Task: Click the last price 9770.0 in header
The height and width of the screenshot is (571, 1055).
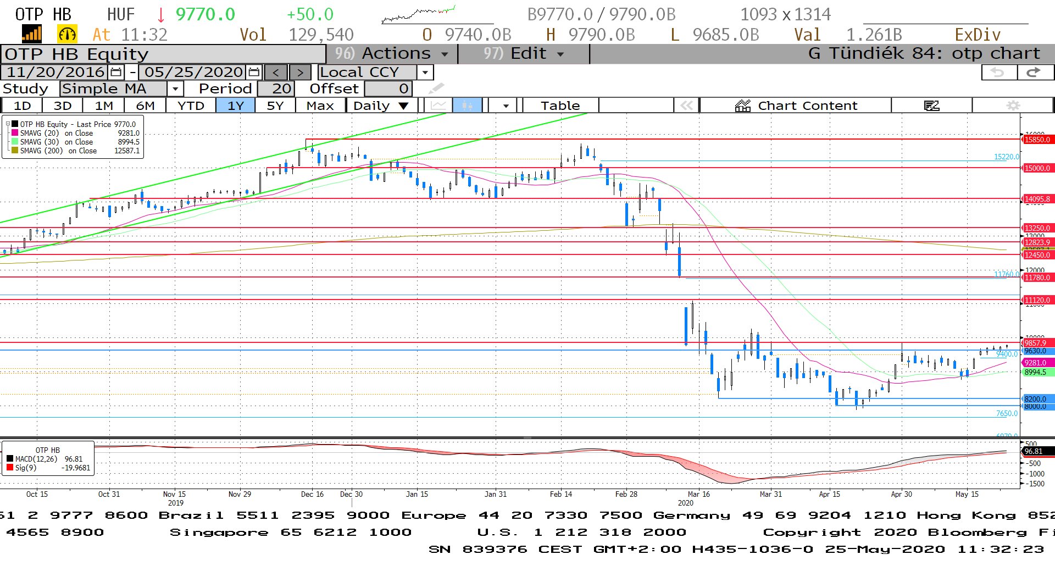Action: click(205, 14)
